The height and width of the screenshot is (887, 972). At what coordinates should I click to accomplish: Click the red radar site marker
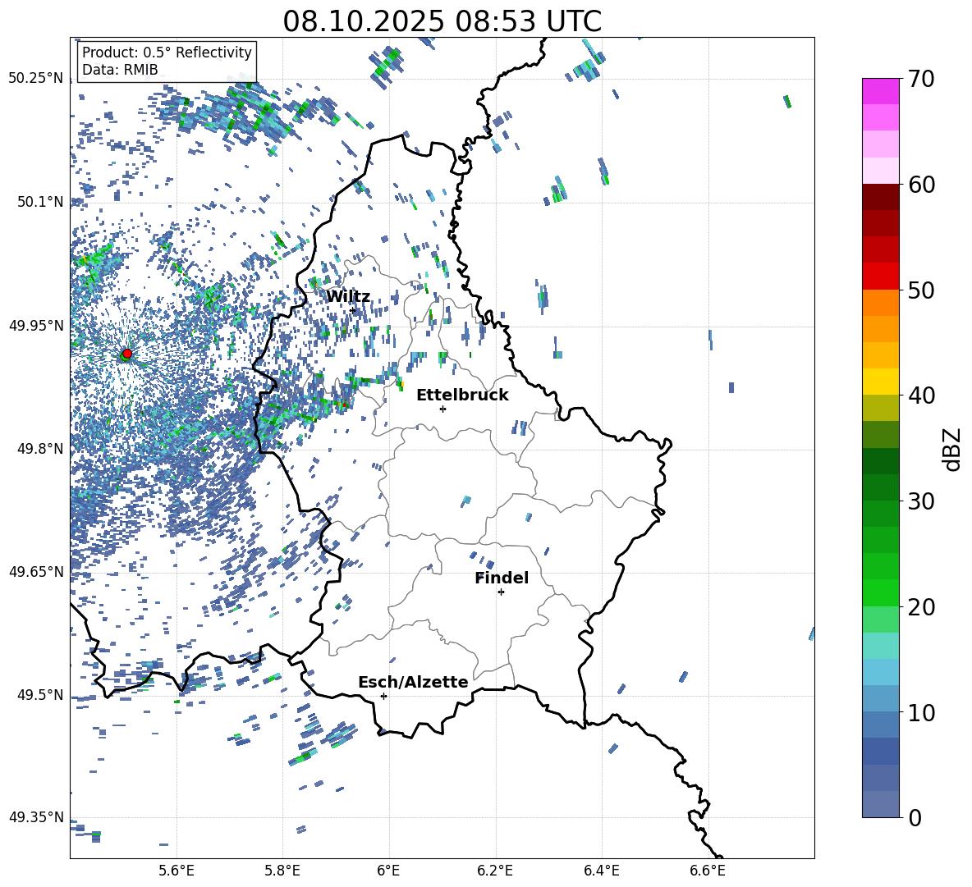coord(126,354)
